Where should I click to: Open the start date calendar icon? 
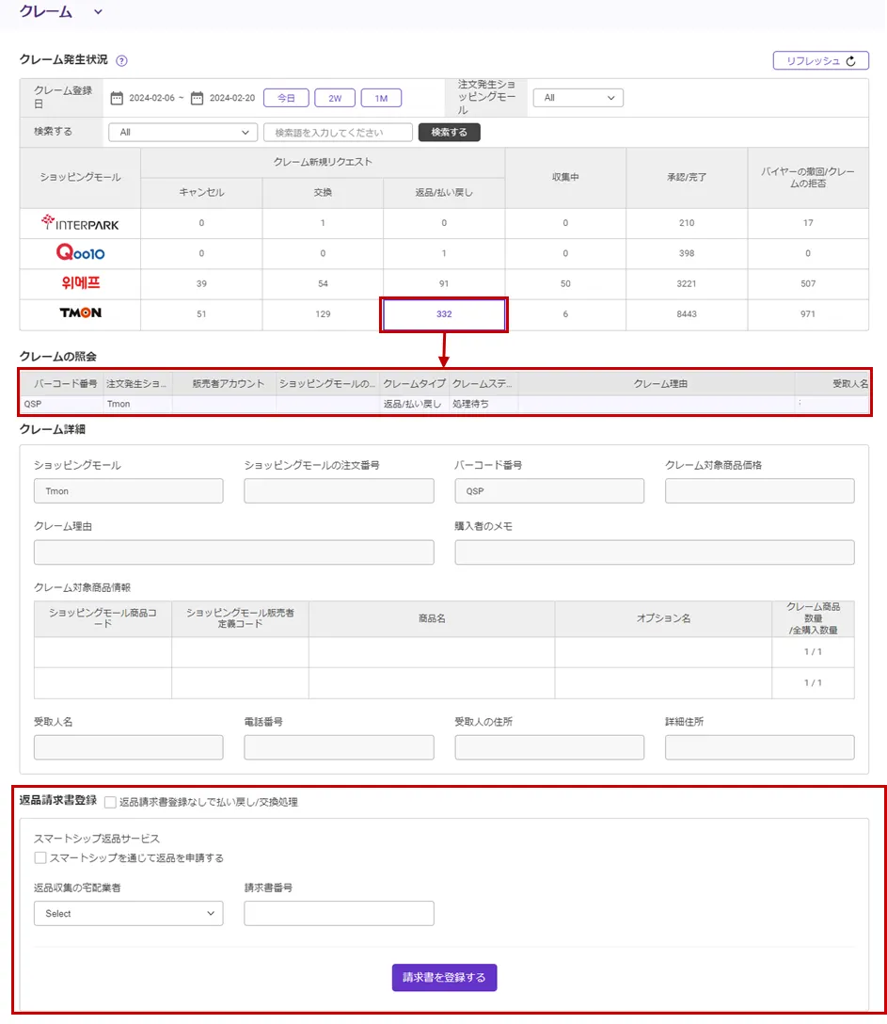(x=117, y=98)
